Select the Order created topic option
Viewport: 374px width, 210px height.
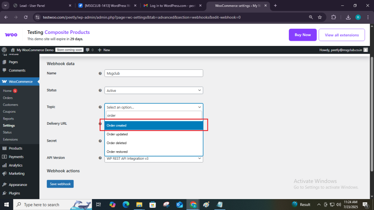click(x=154, y=125)
